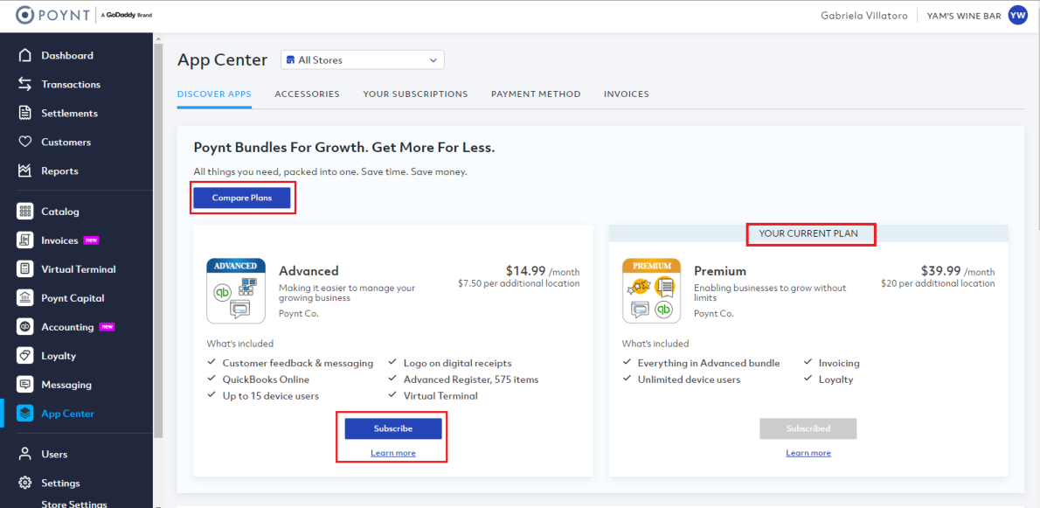Screen dimensions: 1040x508
Task: Click Learn more under Premium bundle
Action: [808, 453]
